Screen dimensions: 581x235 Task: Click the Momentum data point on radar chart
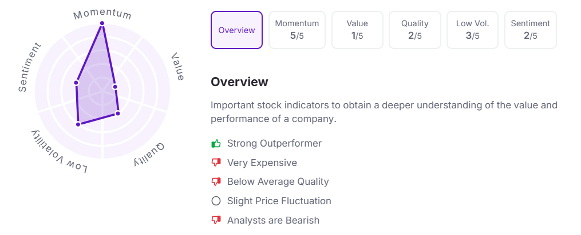[102, 23]
